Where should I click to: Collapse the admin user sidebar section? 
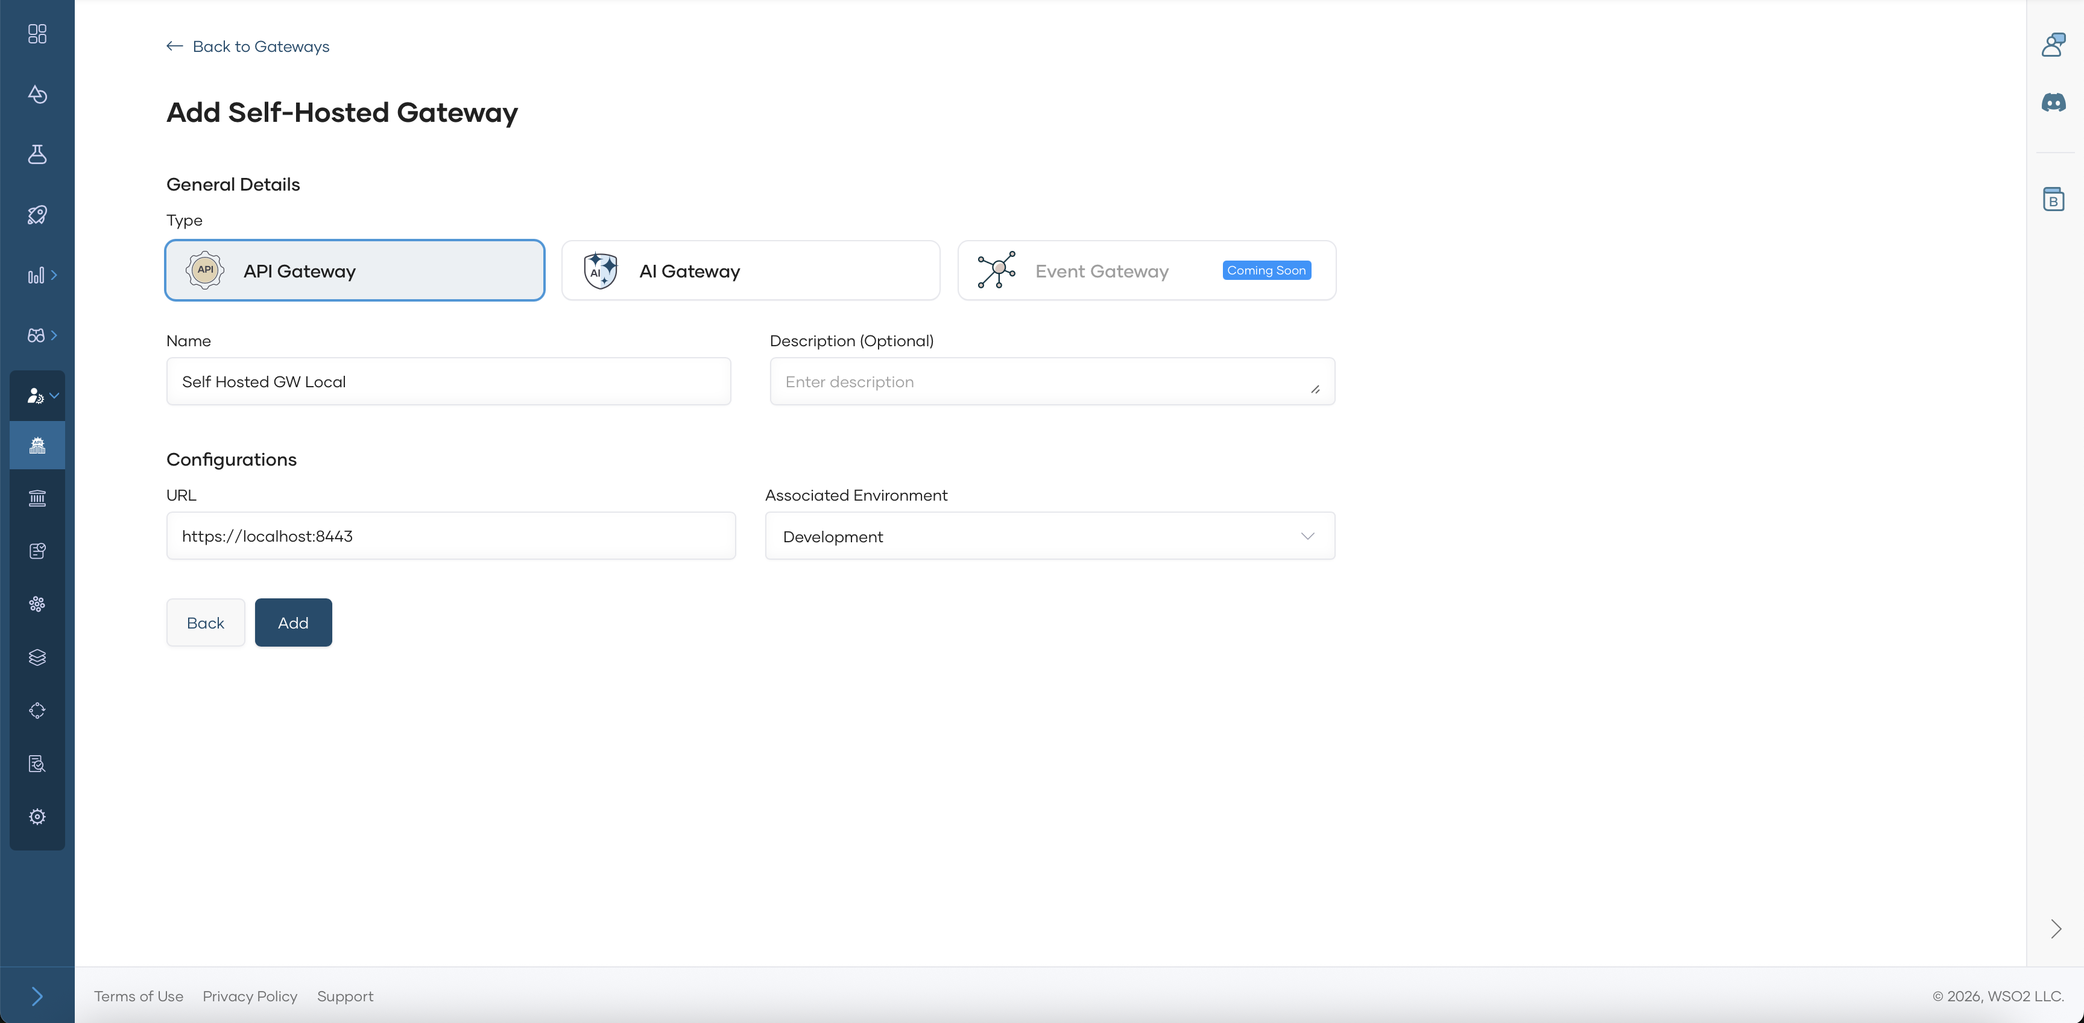[42, 396]
